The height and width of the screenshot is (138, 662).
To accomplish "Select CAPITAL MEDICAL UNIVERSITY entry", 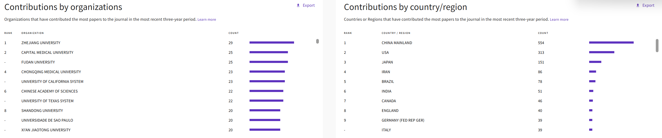I will coord(47,52).
